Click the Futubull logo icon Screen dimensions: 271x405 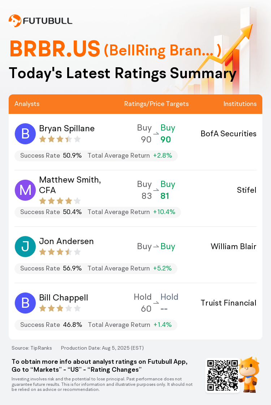(15, 21)
